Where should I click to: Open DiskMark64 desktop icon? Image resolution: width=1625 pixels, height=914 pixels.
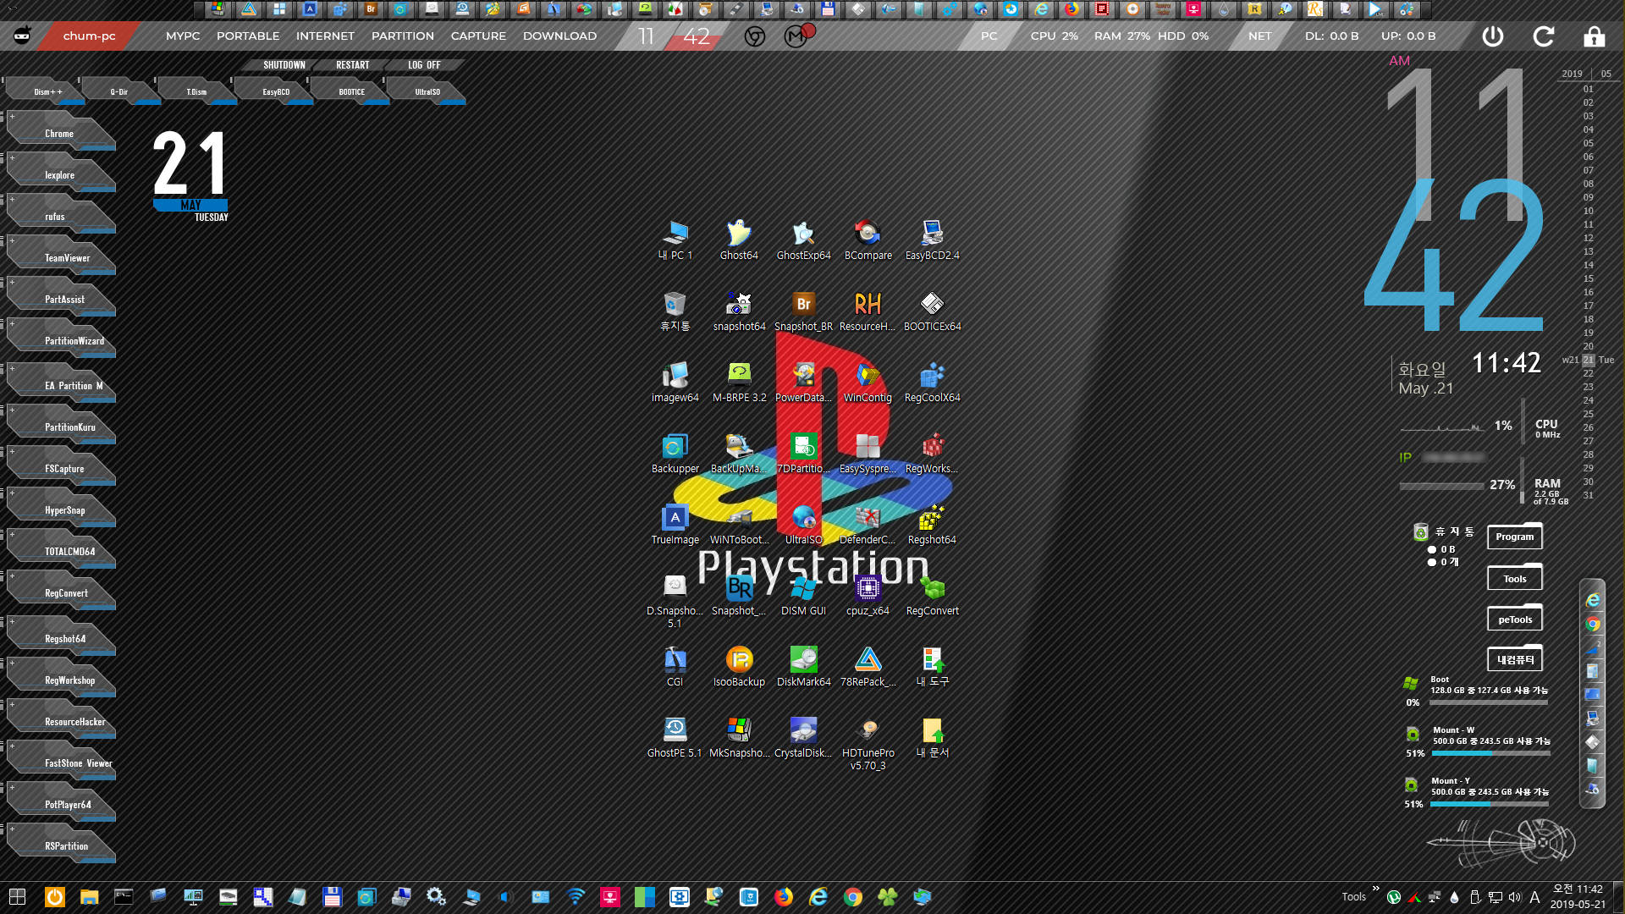(803, 666)
